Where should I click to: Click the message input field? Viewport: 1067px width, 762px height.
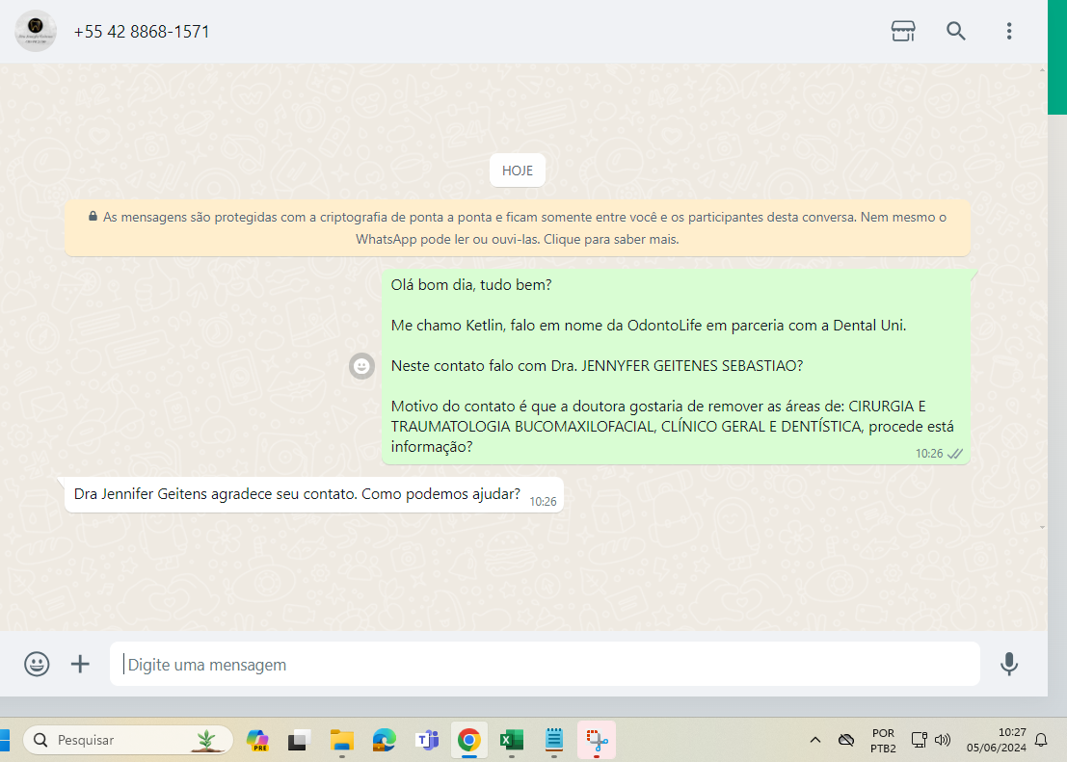point(545,665)
